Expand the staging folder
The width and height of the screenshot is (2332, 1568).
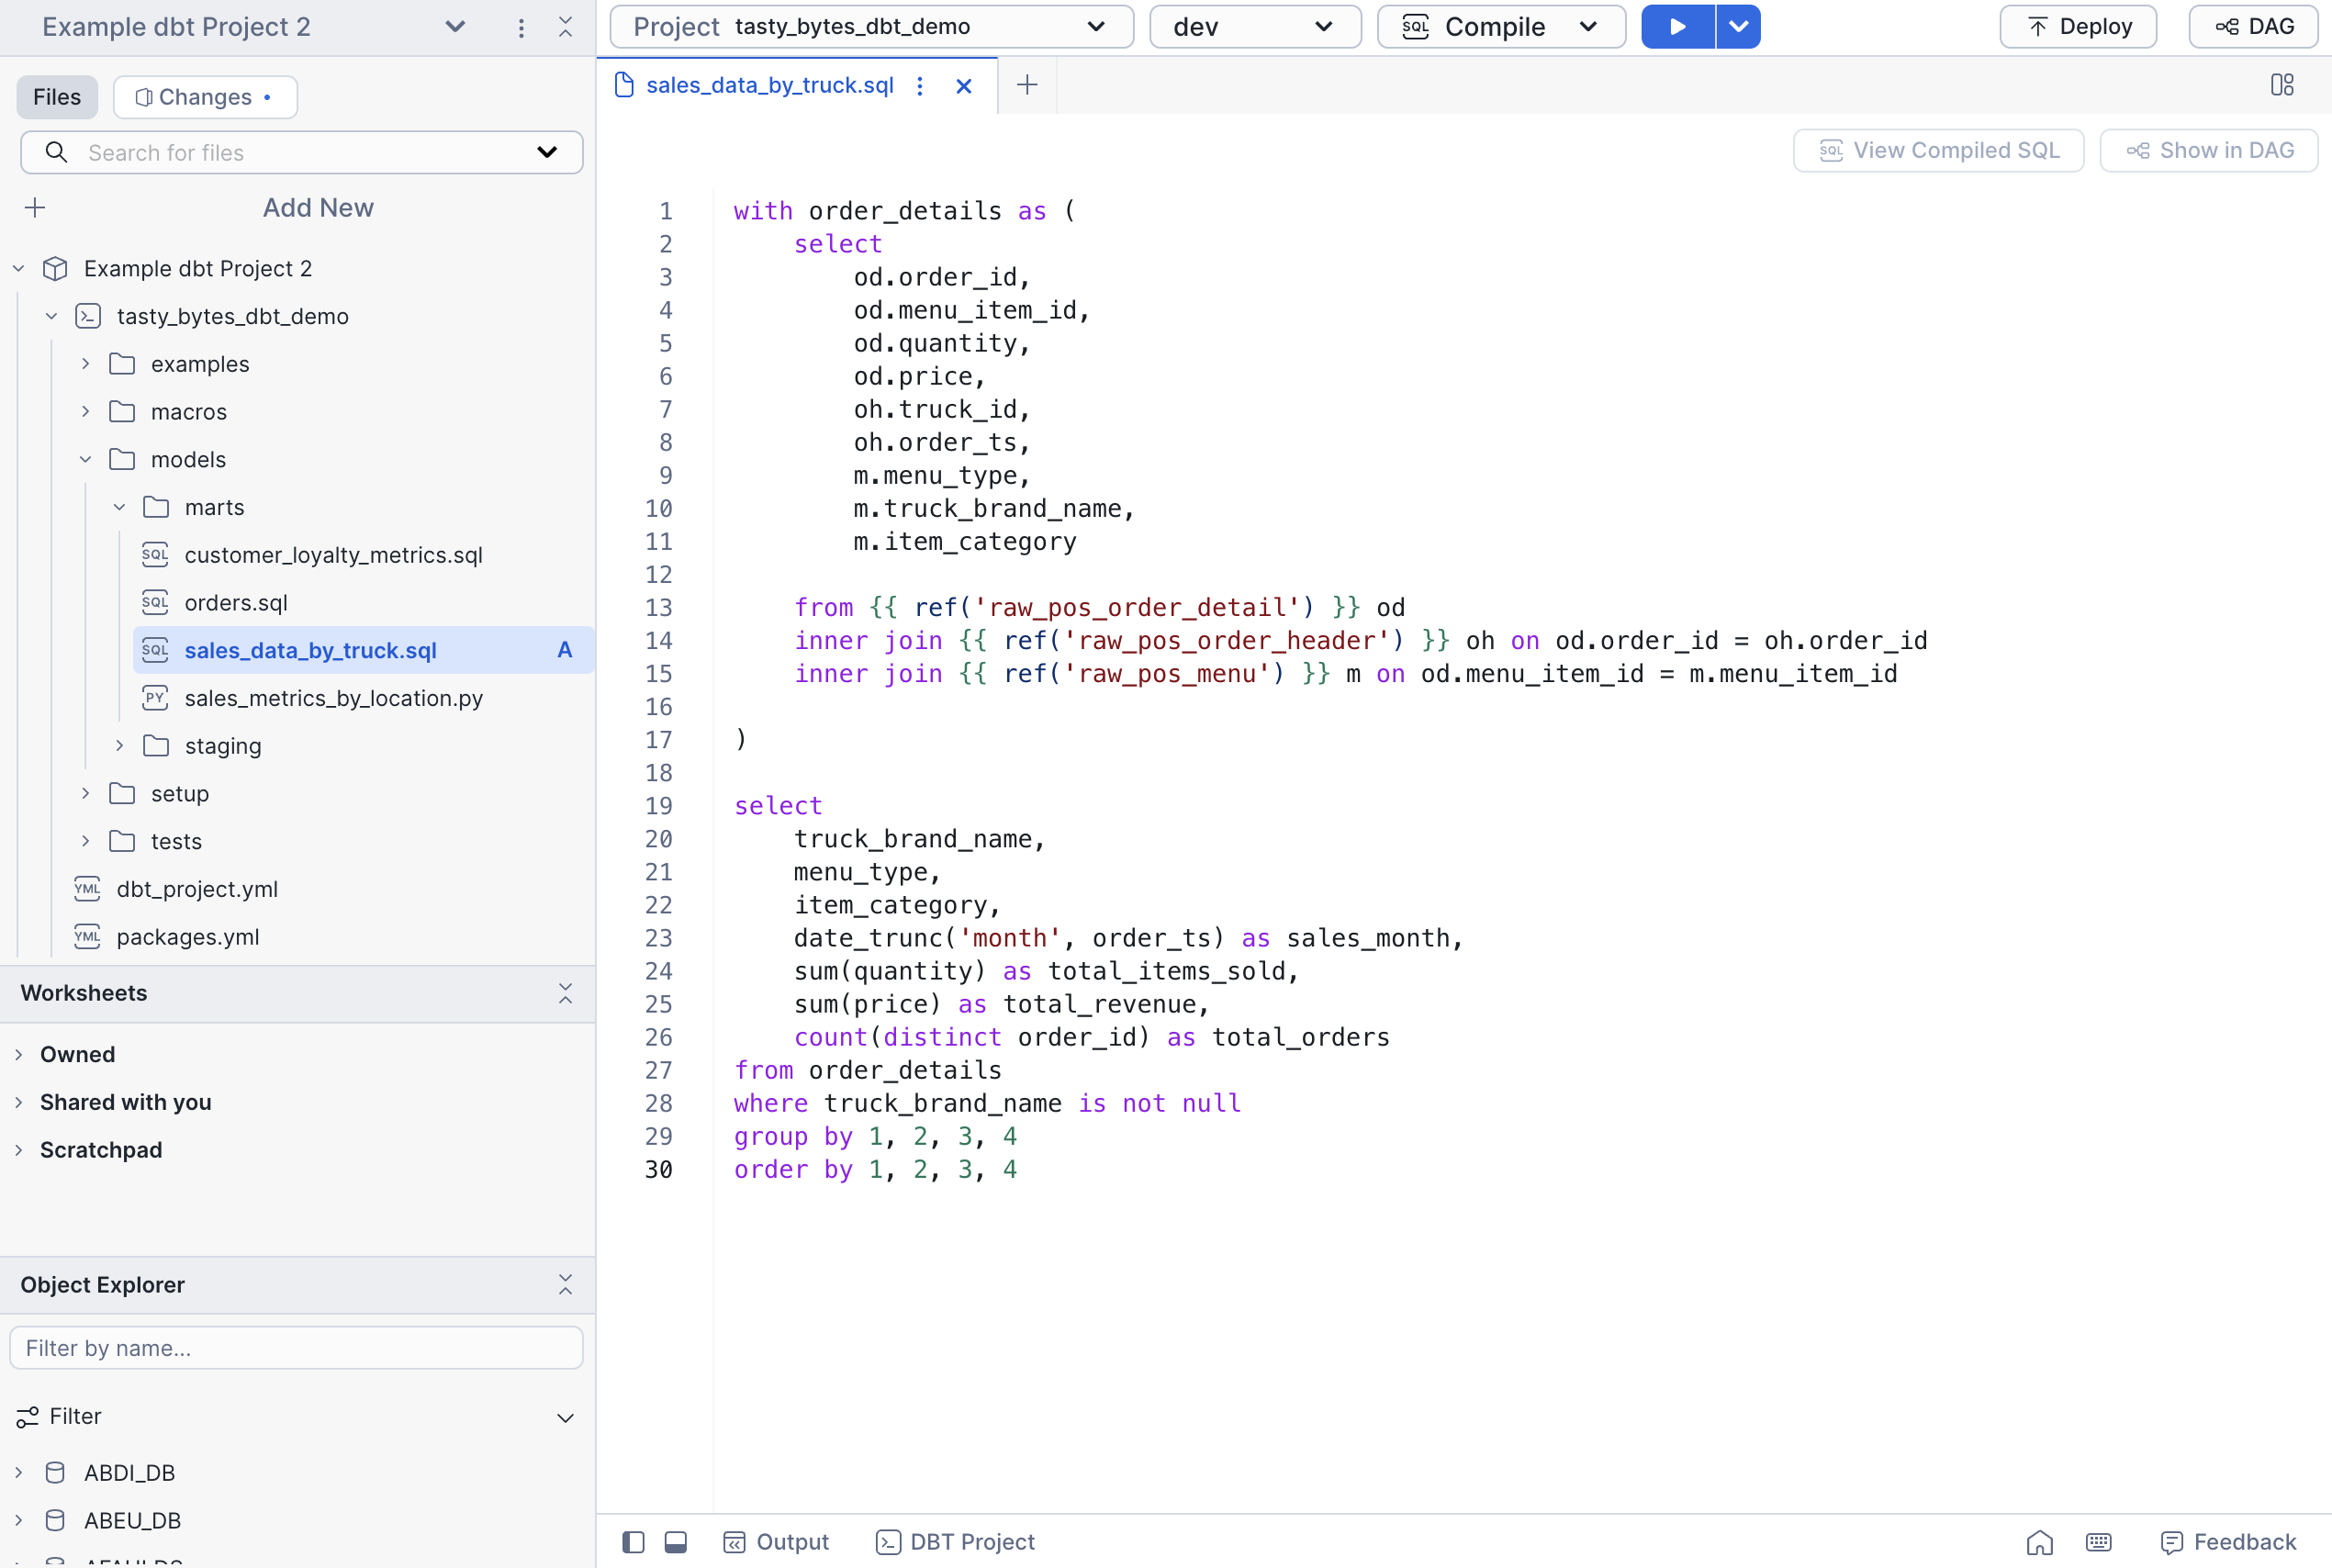point(120,746)
